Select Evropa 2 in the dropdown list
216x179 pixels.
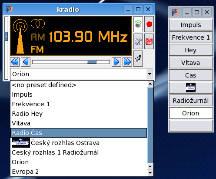(79, 172)
